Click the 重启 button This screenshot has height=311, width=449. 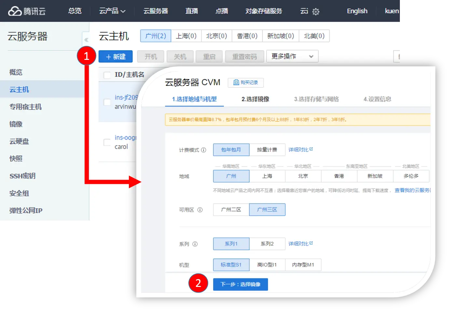pyautogui.click(x=209, y=57)
